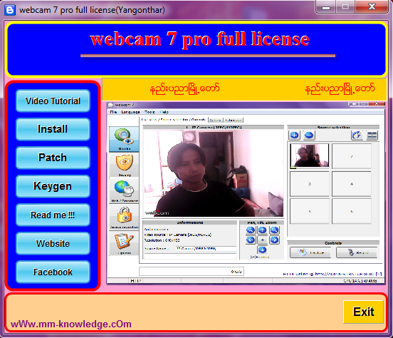The height and width of the screenshot is (338, 393).
Task: Click the center position PTZ button
Action: click(263, 240)
